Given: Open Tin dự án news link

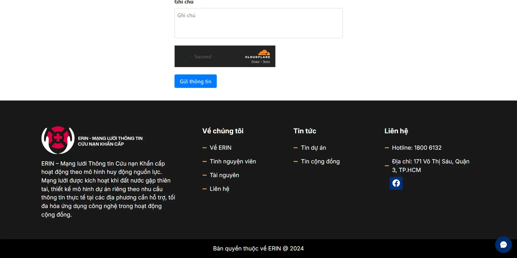Looking at the screenshot, I should (313, 148).
